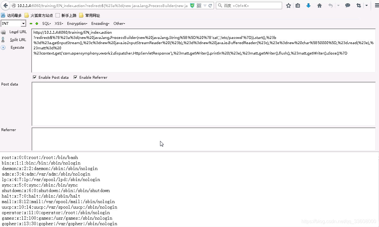The image size is (379, 227).
Task: Toggle the Enable Referrer checkbox
Action: click(x=75, y=78)
